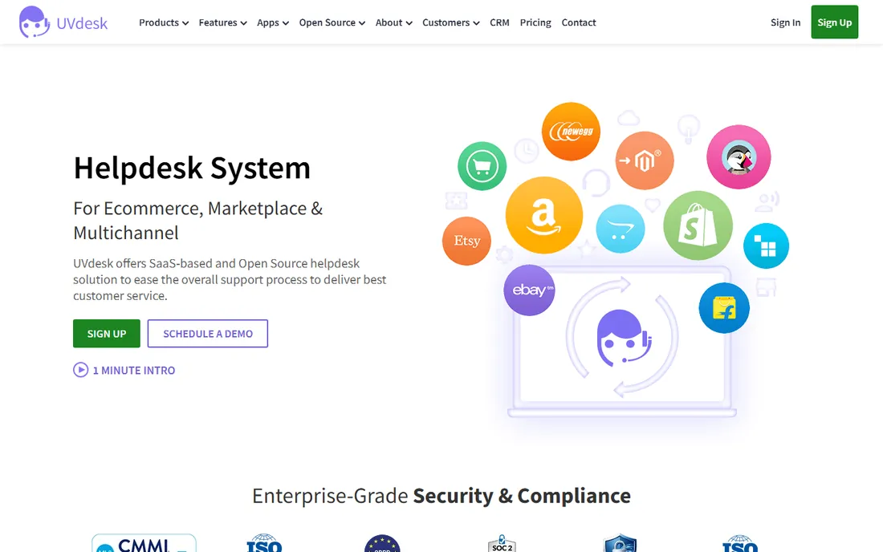
Task: Click the UVdesk logo in header
Action: [x=63, y=22]
